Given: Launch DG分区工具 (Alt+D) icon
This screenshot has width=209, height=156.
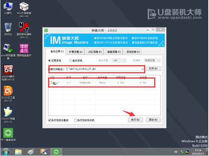Looking at the screenshot, I should click(8, 94).
